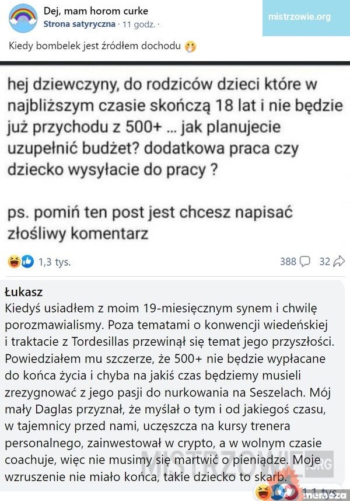Screen dimensions: 350x501
Task: Open commenter Łukasz's profile name
Action: click(24, 291)
